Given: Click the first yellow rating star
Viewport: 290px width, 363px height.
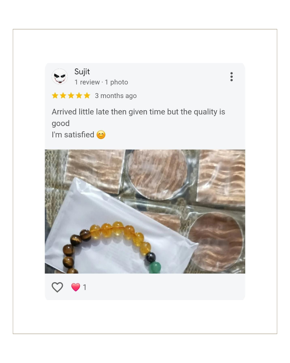Looking at the screenshot, I should pos(55,96).
